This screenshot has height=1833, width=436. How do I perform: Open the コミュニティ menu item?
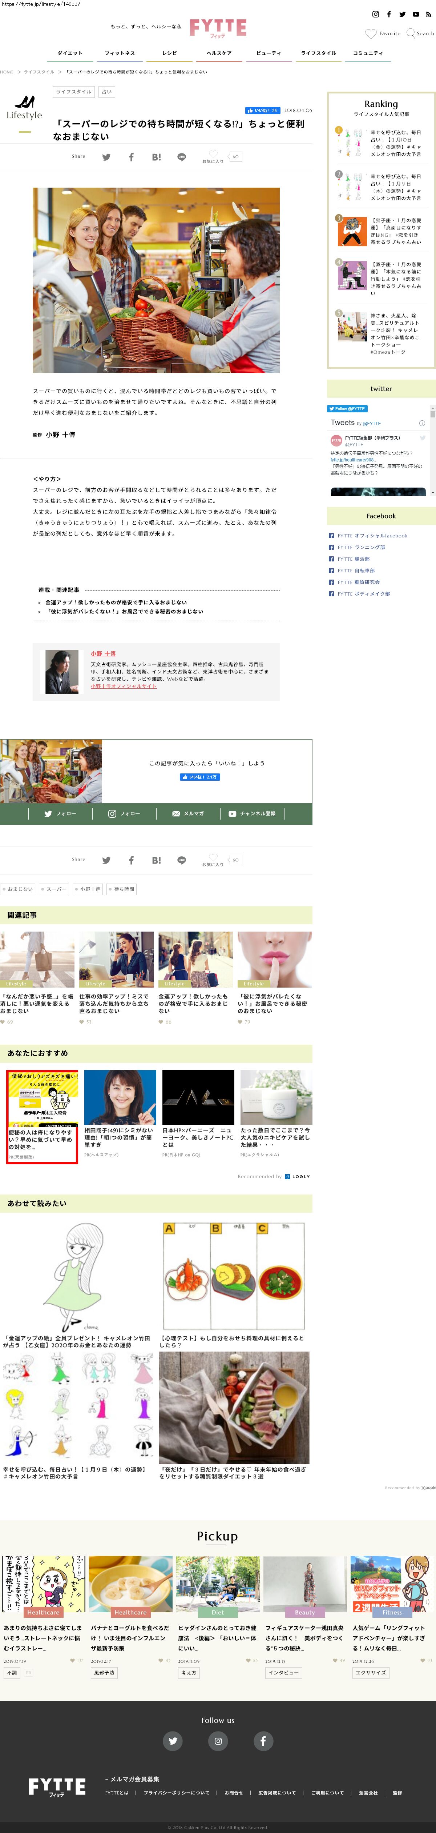point(368,53)
